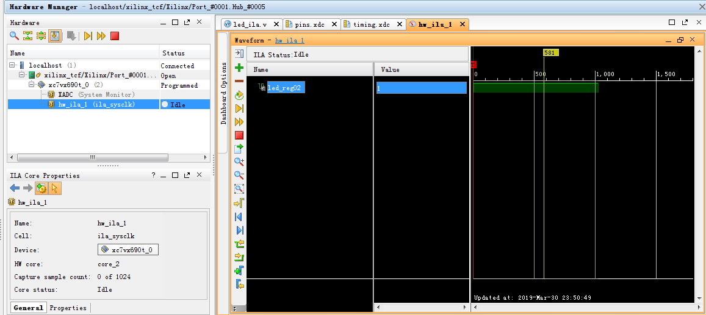The width and height of the screenshot is (706, 315).
Task: Collapse the xc7vx690t_0 device node
Action: pyautogui.click(x=32, y=85)
